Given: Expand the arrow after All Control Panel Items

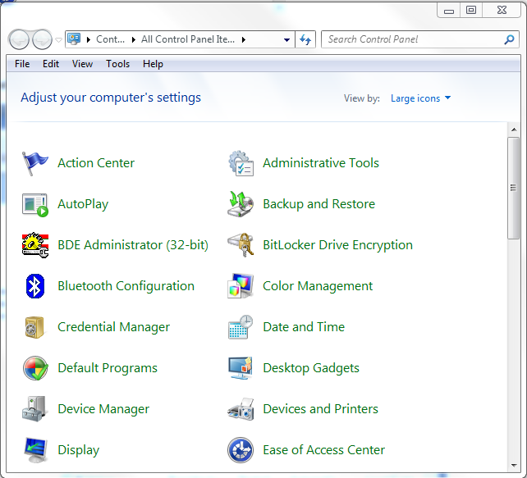Looking at the screenshot, I should click(244, 39).
